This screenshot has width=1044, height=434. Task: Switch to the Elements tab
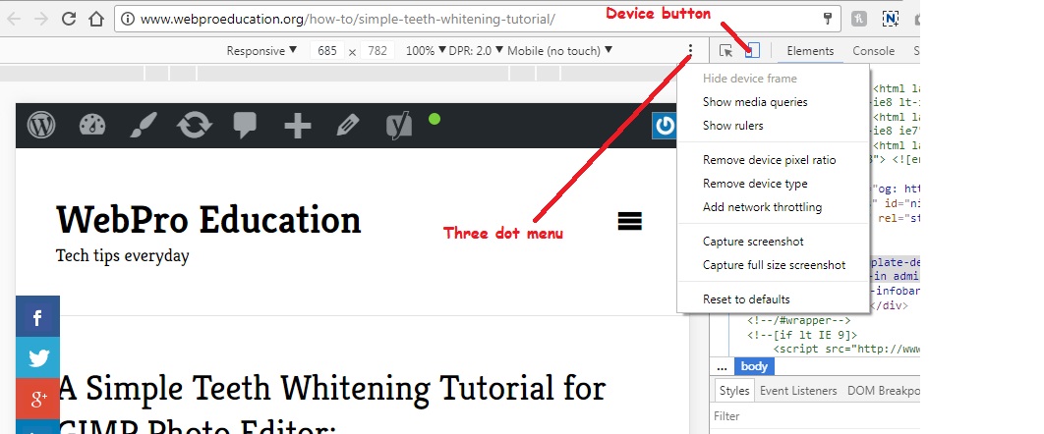(x=810, y=51)
